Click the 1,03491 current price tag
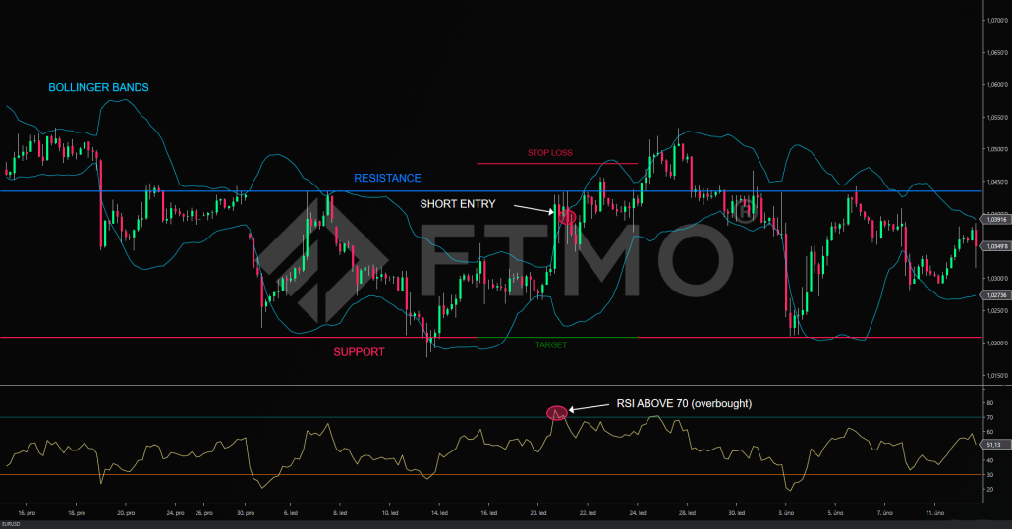 996,246
